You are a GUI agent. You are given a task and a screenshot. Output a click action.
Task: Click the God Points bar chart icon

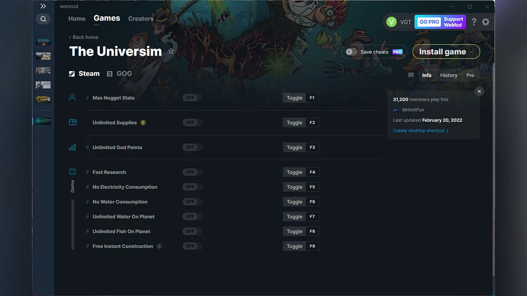pyautogui.click(x=72, y=147)
